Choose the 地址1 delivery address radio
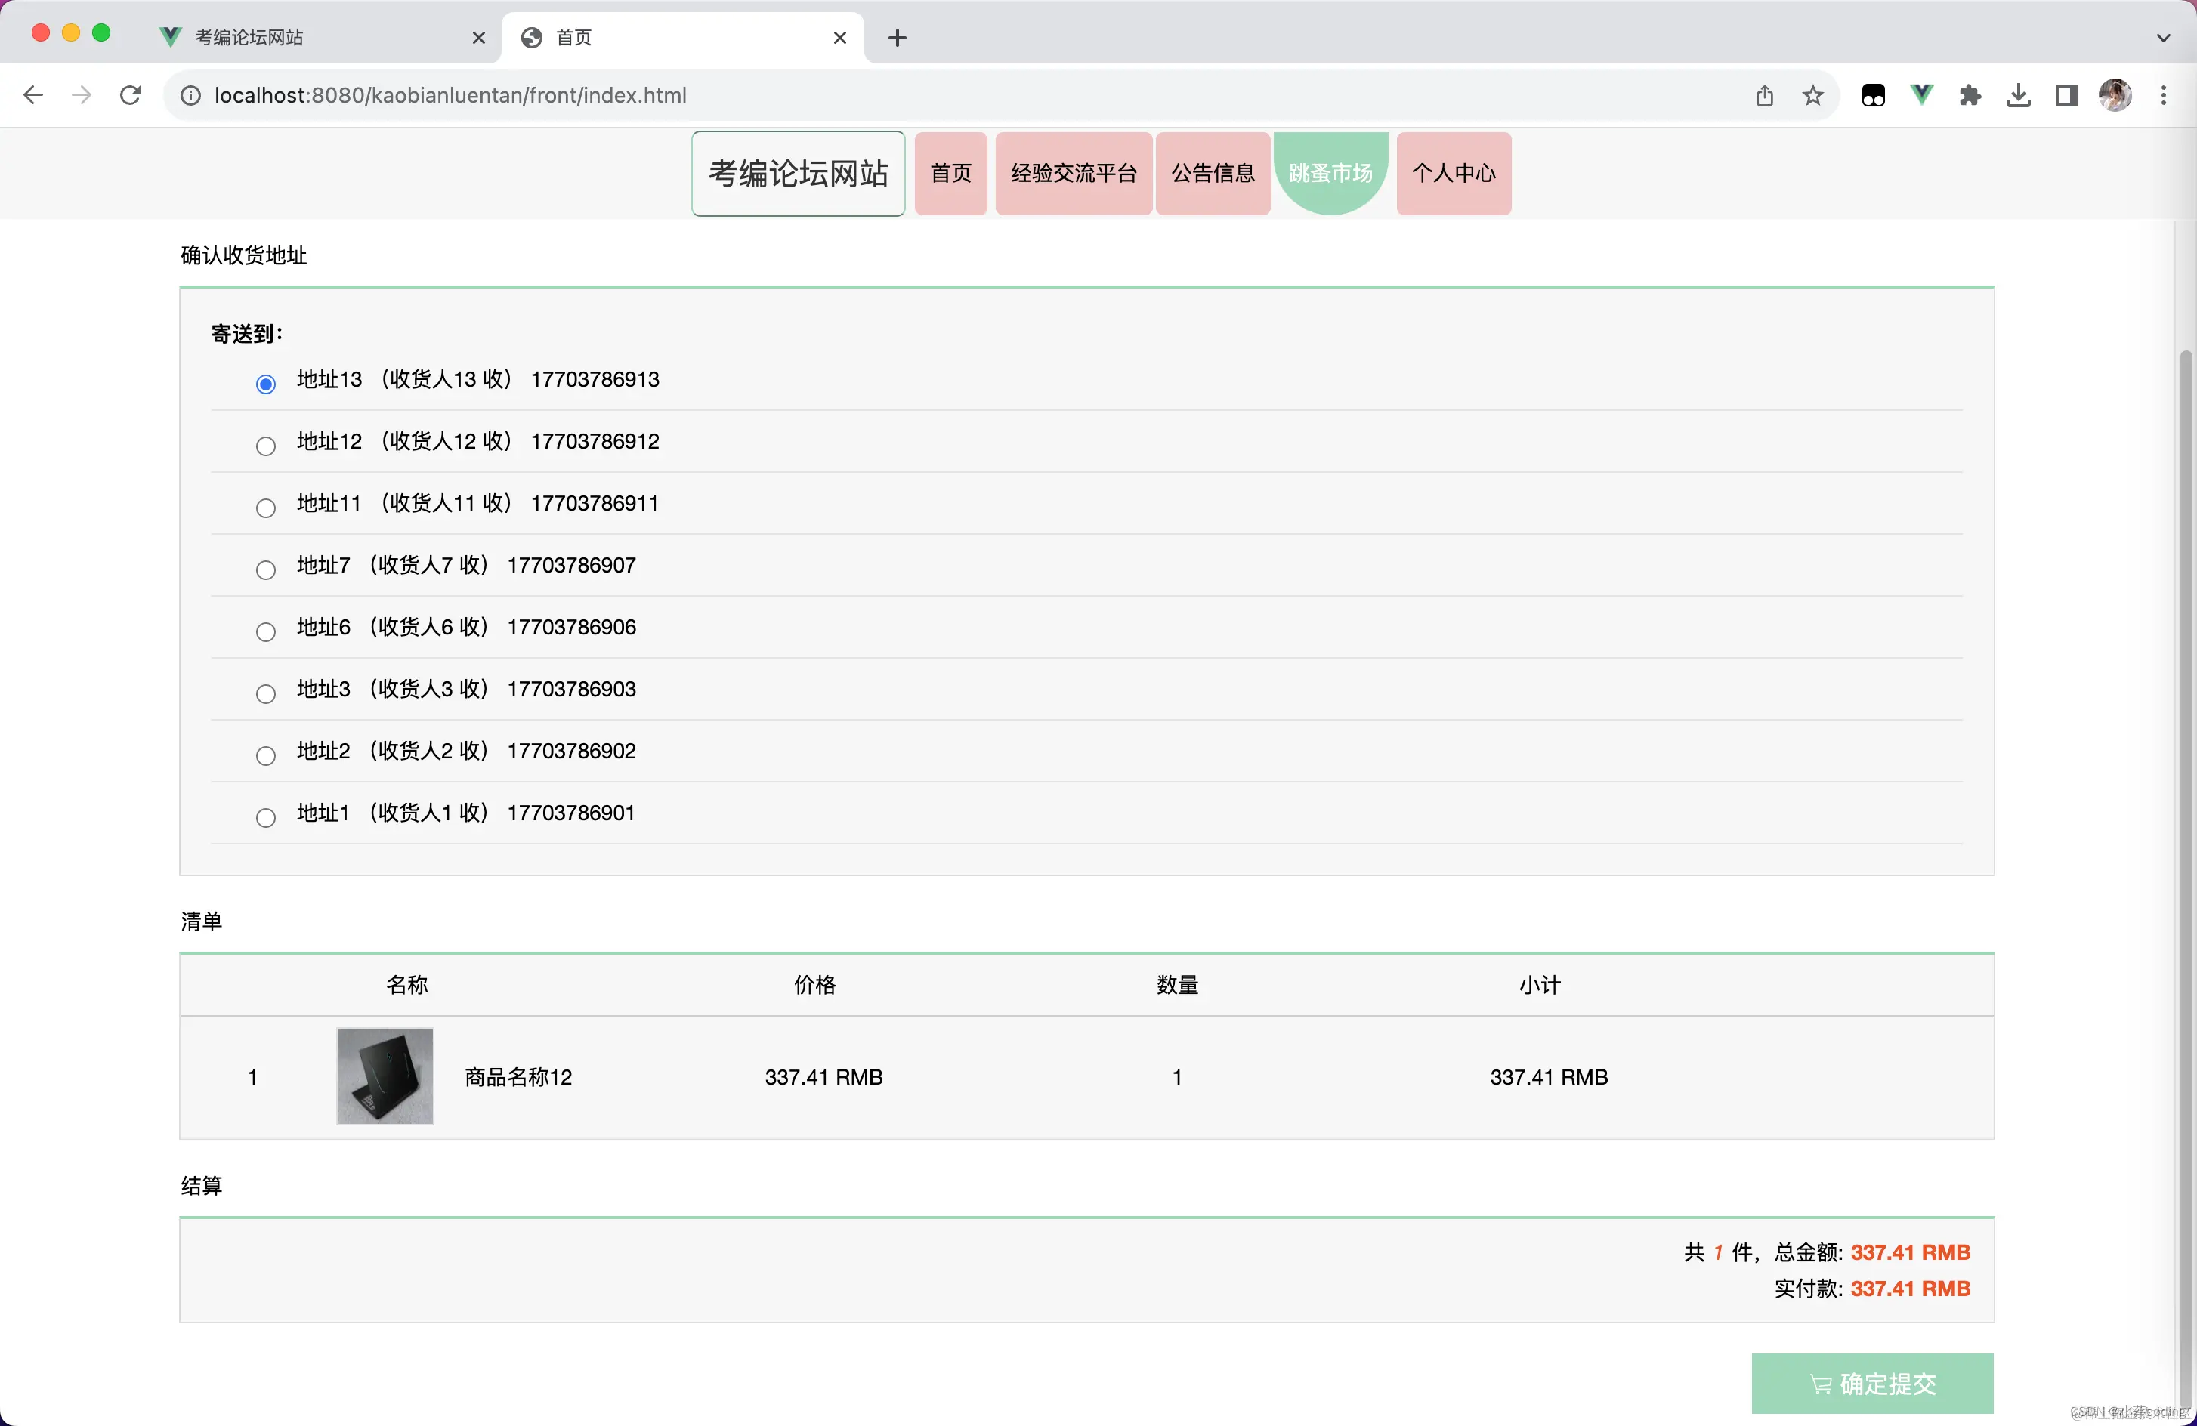This screenshot has height=1426, width=2197. point(266,819)
